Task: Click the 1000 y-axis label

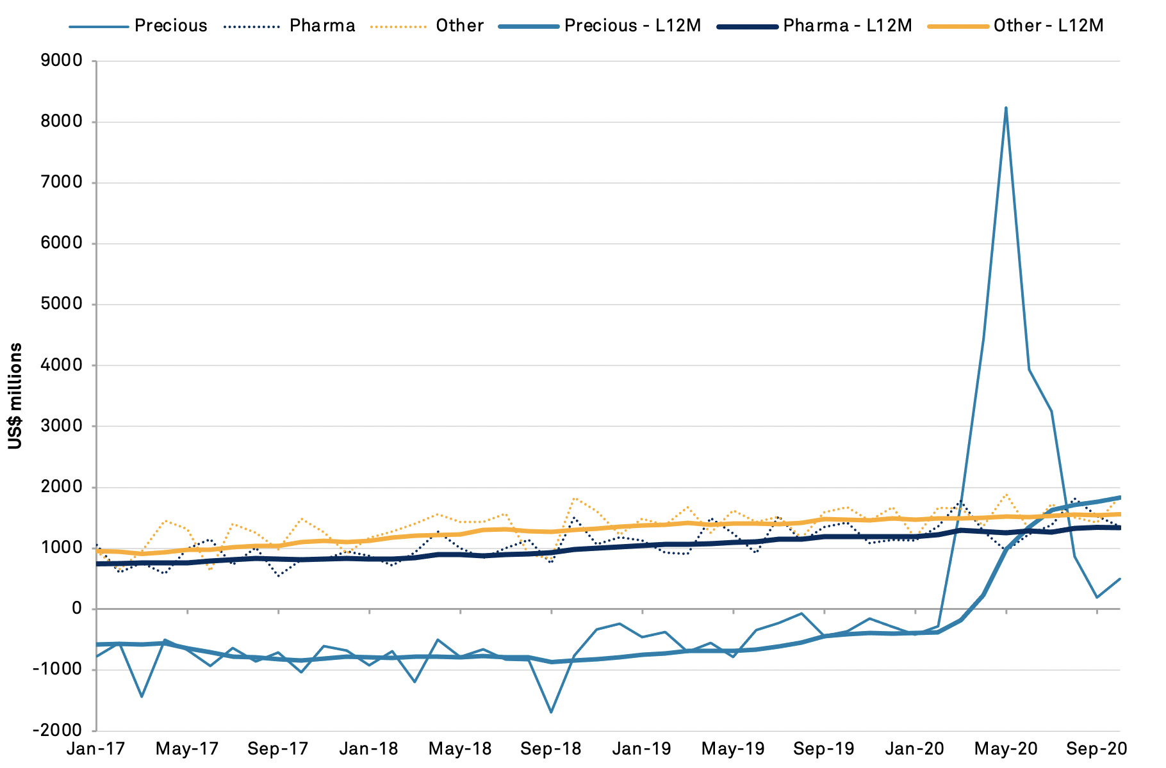Action: click(62, 548)
